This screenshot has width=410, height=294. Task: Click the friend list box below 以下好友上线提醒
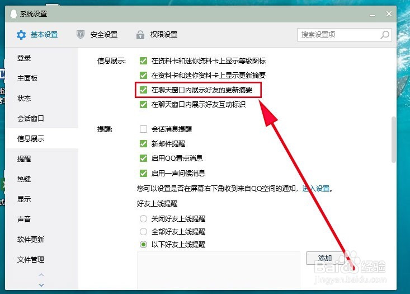219,270
